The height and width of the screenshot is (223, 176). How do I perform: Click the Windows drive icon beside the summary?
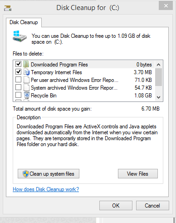(20, 36)
